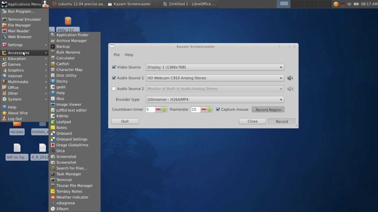
Task: Open Task Manager from Accessories
Action: click(x=74, y=174)
